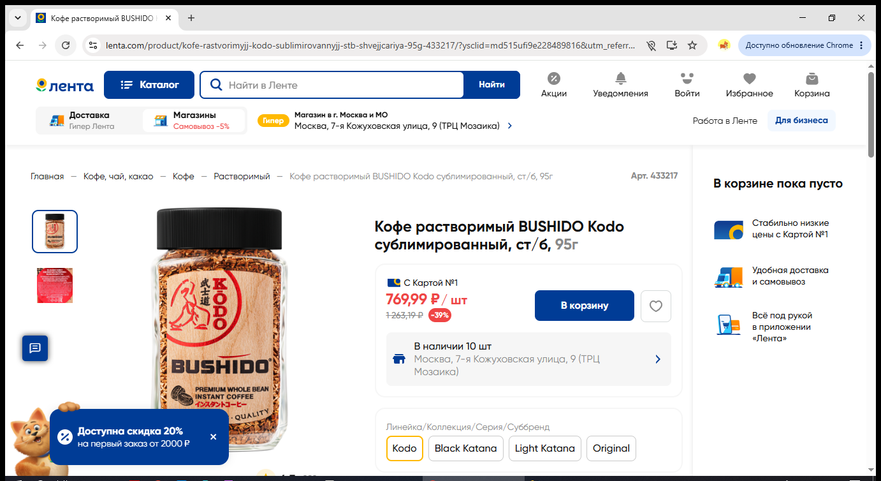Screen dimensions: 881x481
Task: Click the Доступна скидка 20% banner text
Action: (130, 431)
